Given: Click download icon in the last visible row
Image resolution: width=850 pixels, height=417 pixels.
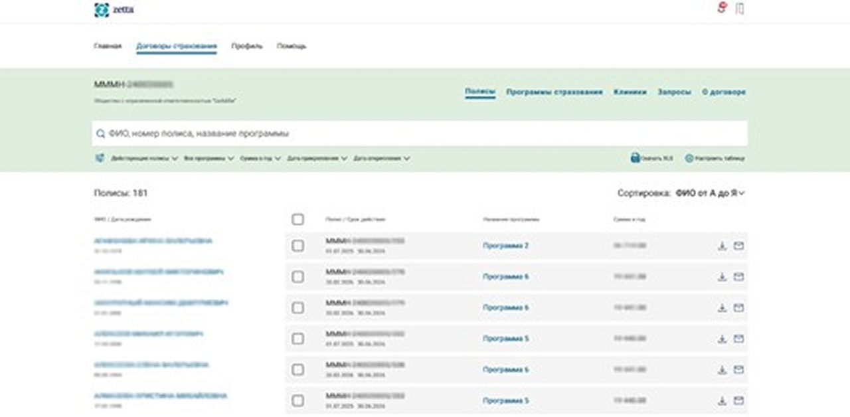Looking at the screenshot, I should point(722,401).
